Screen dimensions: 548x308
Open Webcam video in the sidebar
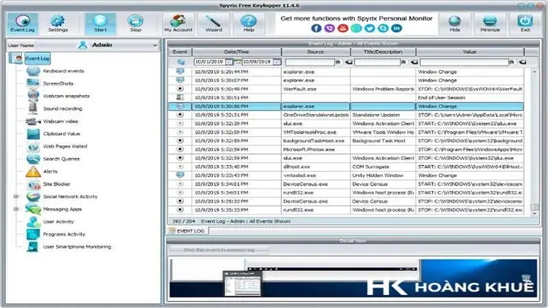tap(60, 121)
